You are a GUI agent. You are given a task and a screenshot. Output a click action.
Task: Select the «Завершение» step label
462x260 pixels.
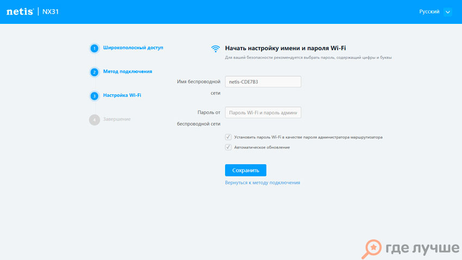click(117, 119)
